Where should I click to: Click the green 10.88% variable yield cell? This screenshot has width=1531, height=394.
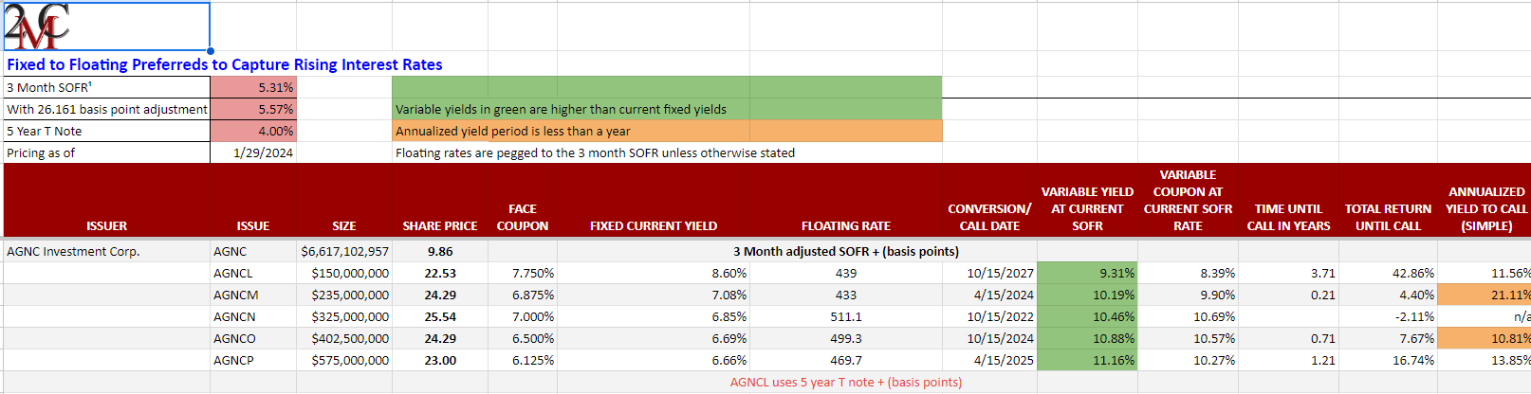1087,338
